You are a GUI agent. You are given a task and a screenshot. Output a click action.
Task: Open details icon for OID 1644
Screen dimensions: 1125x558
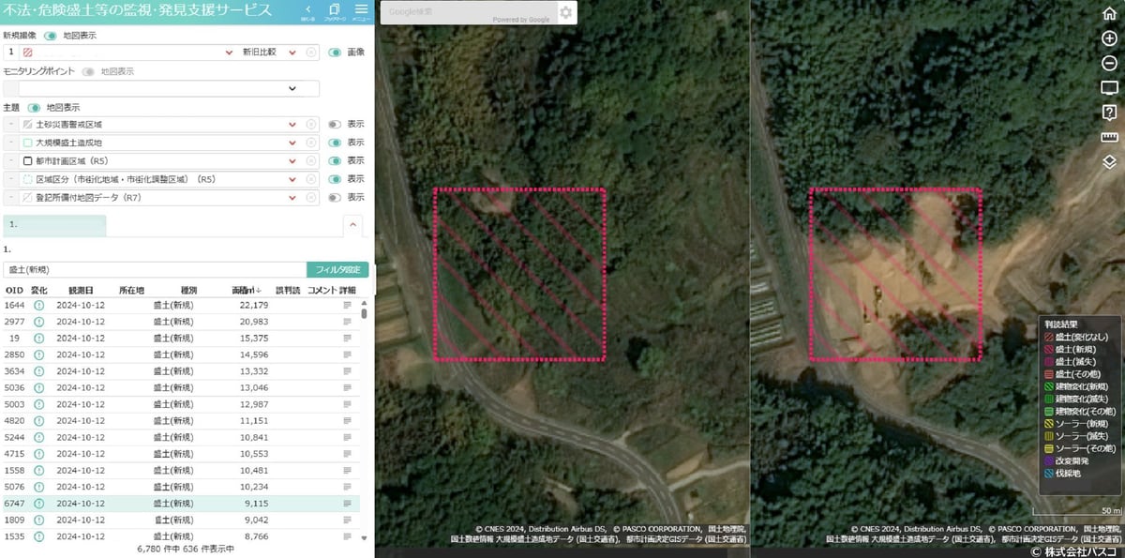pyautogui.click(x=347, y=305)
